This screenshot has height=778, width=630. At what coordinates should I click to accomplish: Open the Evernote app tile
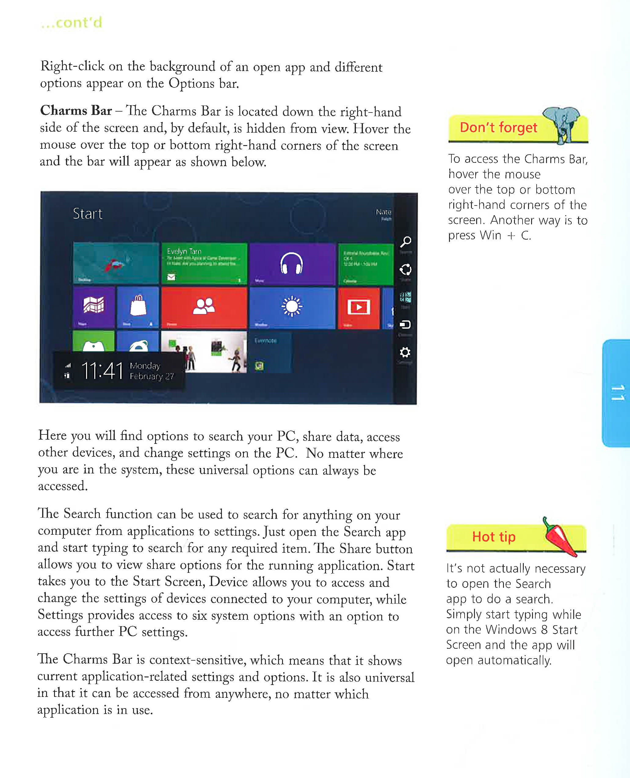(267, 356)
